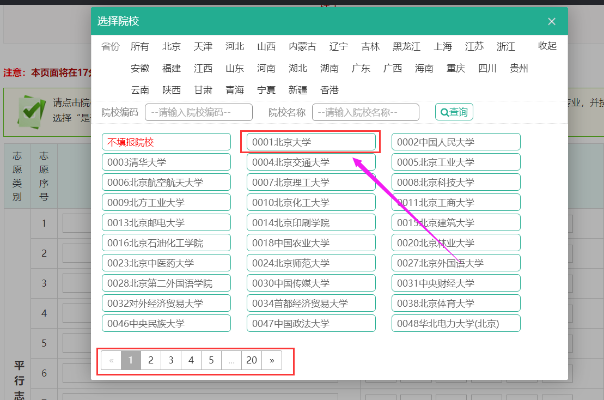Pick 0003清华大学 school
This screenshot has width=604, height=400.
click(x=166, y=162)
